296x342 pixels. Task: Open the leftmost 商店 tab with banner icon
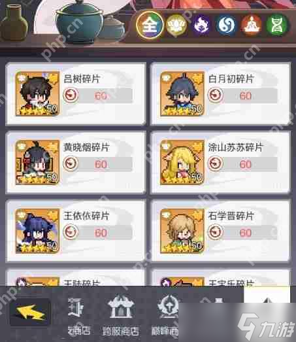[76, 315]
